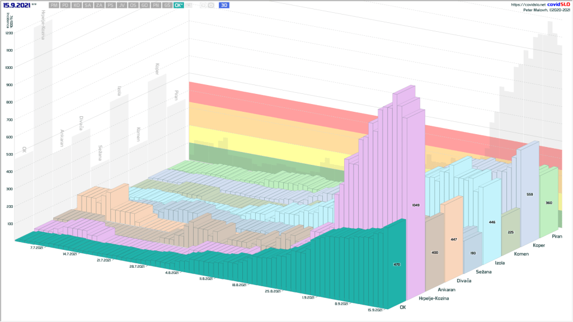
Task: Pick the GŠ region button
Action: (167, 5)
